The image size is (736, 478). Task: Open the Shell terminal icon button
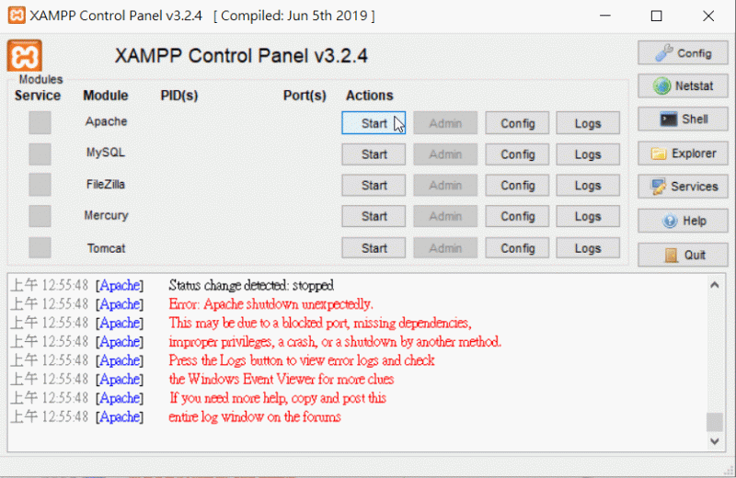coord(683,119)
